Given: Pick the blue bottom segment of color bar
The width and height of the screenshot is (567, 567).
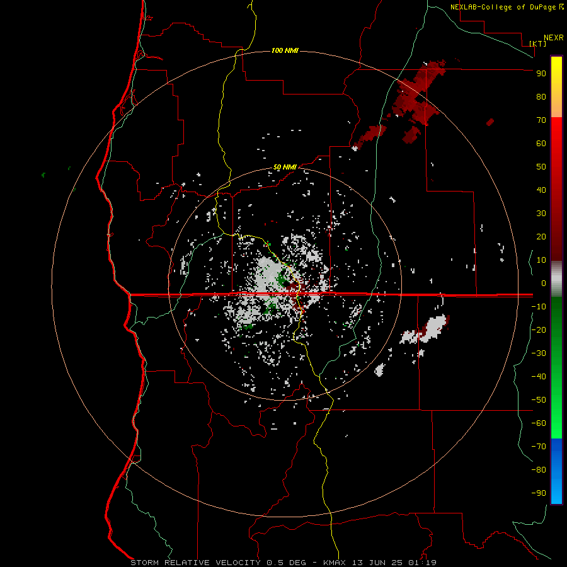Looking at the screenshot, I should [556, 471].
